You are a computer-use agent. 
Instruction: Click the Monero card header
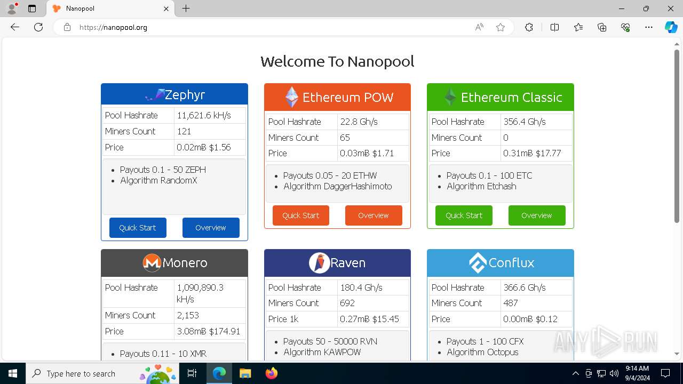pos(174,263)
